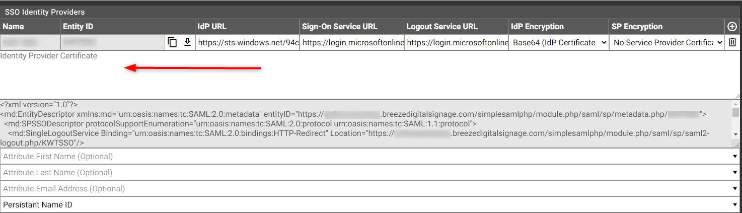Open the IdP Encryption dropdown
Image resolution: width=742 pixels, height=213 pixels.
pos(559,43)
